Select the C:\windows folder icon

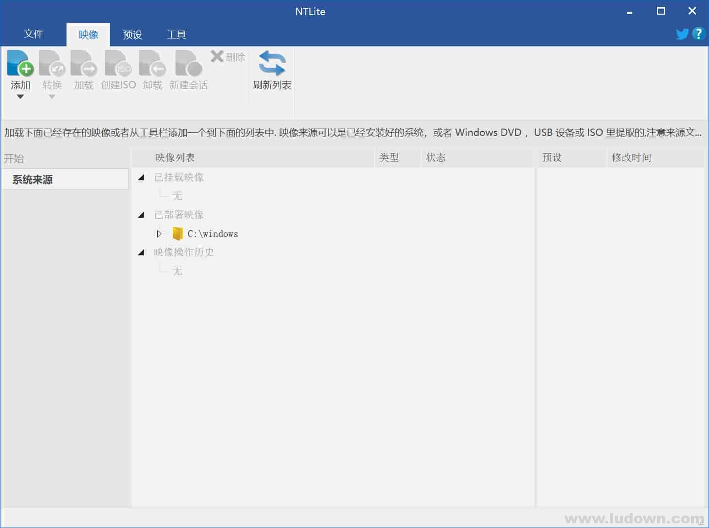(177, 234)
